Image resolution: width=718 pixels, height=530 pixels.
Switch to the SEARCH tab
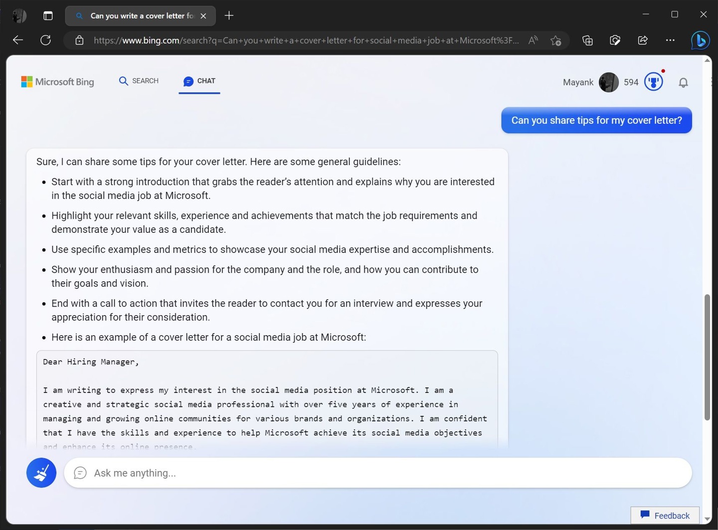[x=139, y=81]
